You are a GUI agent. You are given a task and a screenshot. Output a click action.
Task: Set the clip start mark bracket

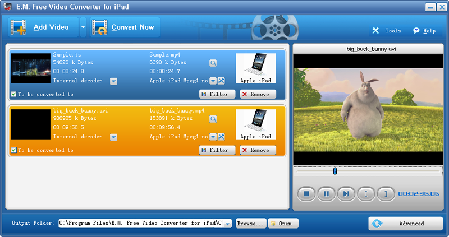[x=366, y=194]
